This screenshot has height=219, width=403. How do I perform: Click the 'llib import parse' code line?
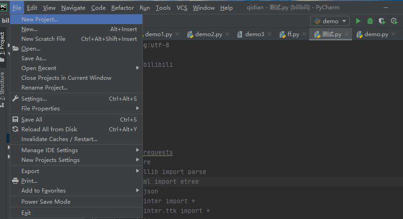[x=174, y=172]
